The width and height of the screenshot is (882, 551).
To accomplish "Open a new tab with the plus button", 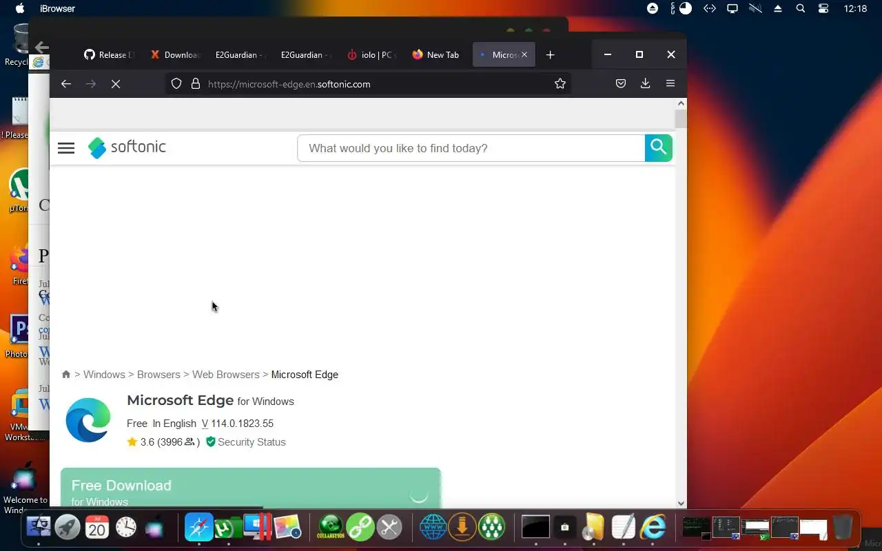I will click(550, 55).
